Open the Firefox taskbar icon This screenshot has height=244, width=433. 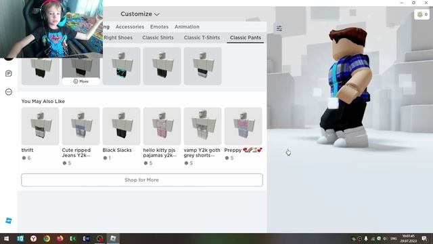click(x=60, y=239)
